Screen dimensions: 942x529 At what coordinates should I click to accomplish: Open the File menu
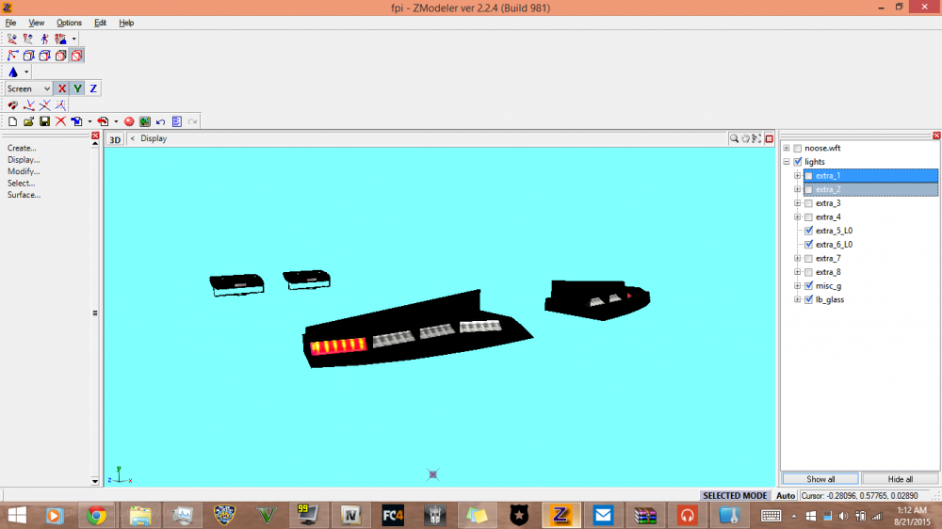[x=10, y=23]
